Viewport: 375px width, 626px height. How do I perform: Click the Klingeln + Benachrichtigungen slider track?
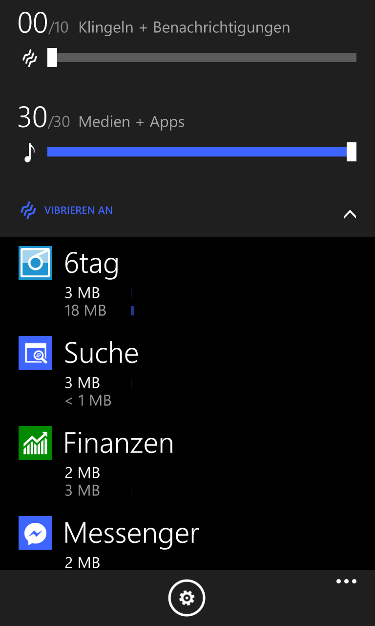coord(205,58)
